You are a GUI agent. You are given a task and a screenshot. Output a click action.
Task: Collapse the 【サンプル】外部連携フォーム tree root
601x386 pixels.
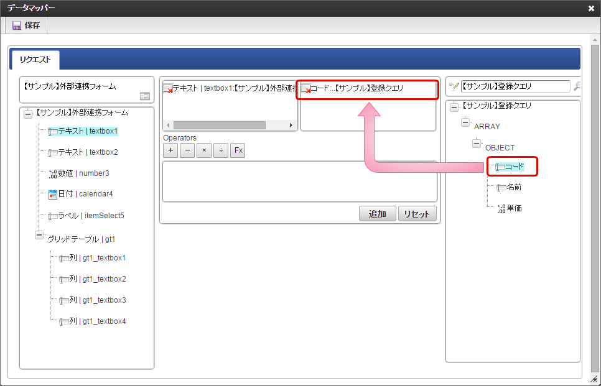coord(28,114)
